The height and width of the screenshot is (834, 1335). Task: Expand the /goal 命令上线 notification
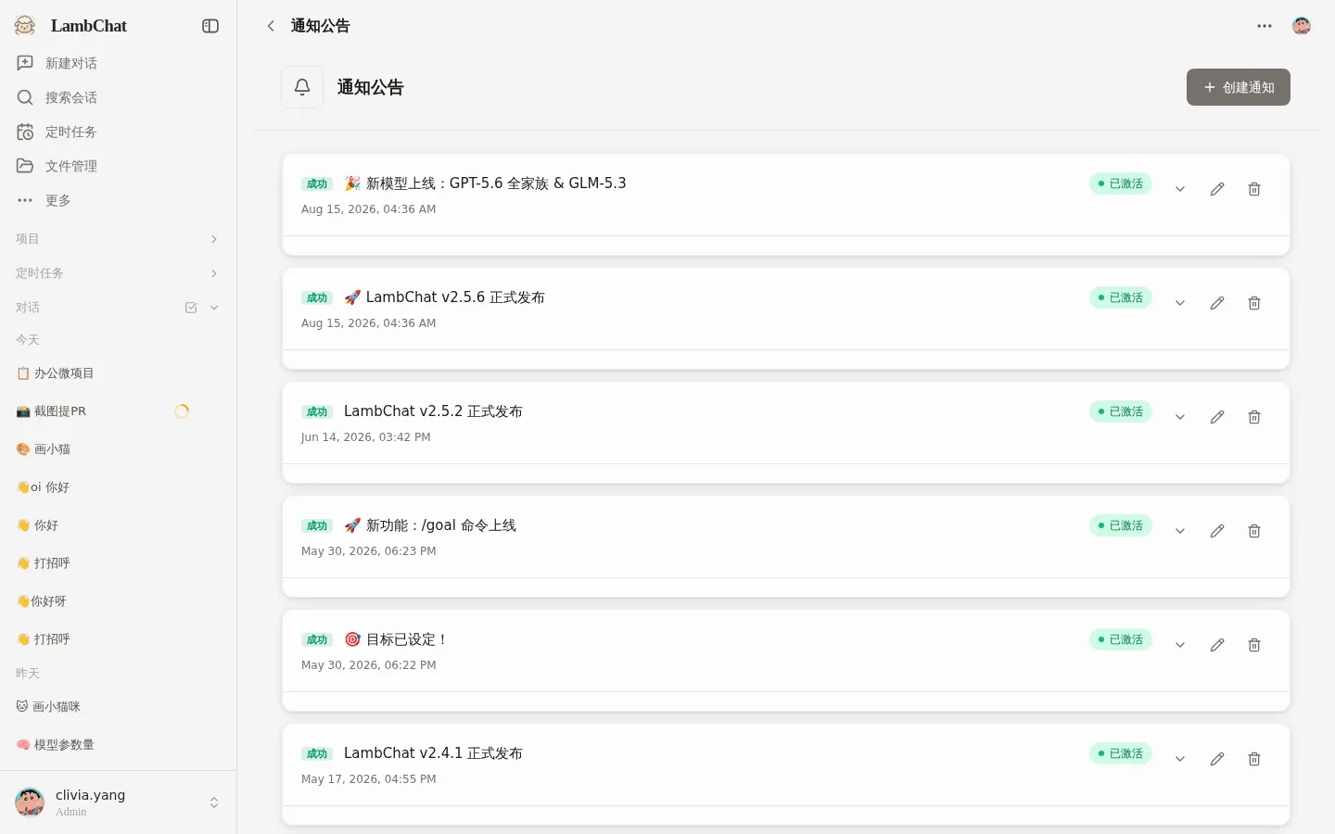point(1180,531)
